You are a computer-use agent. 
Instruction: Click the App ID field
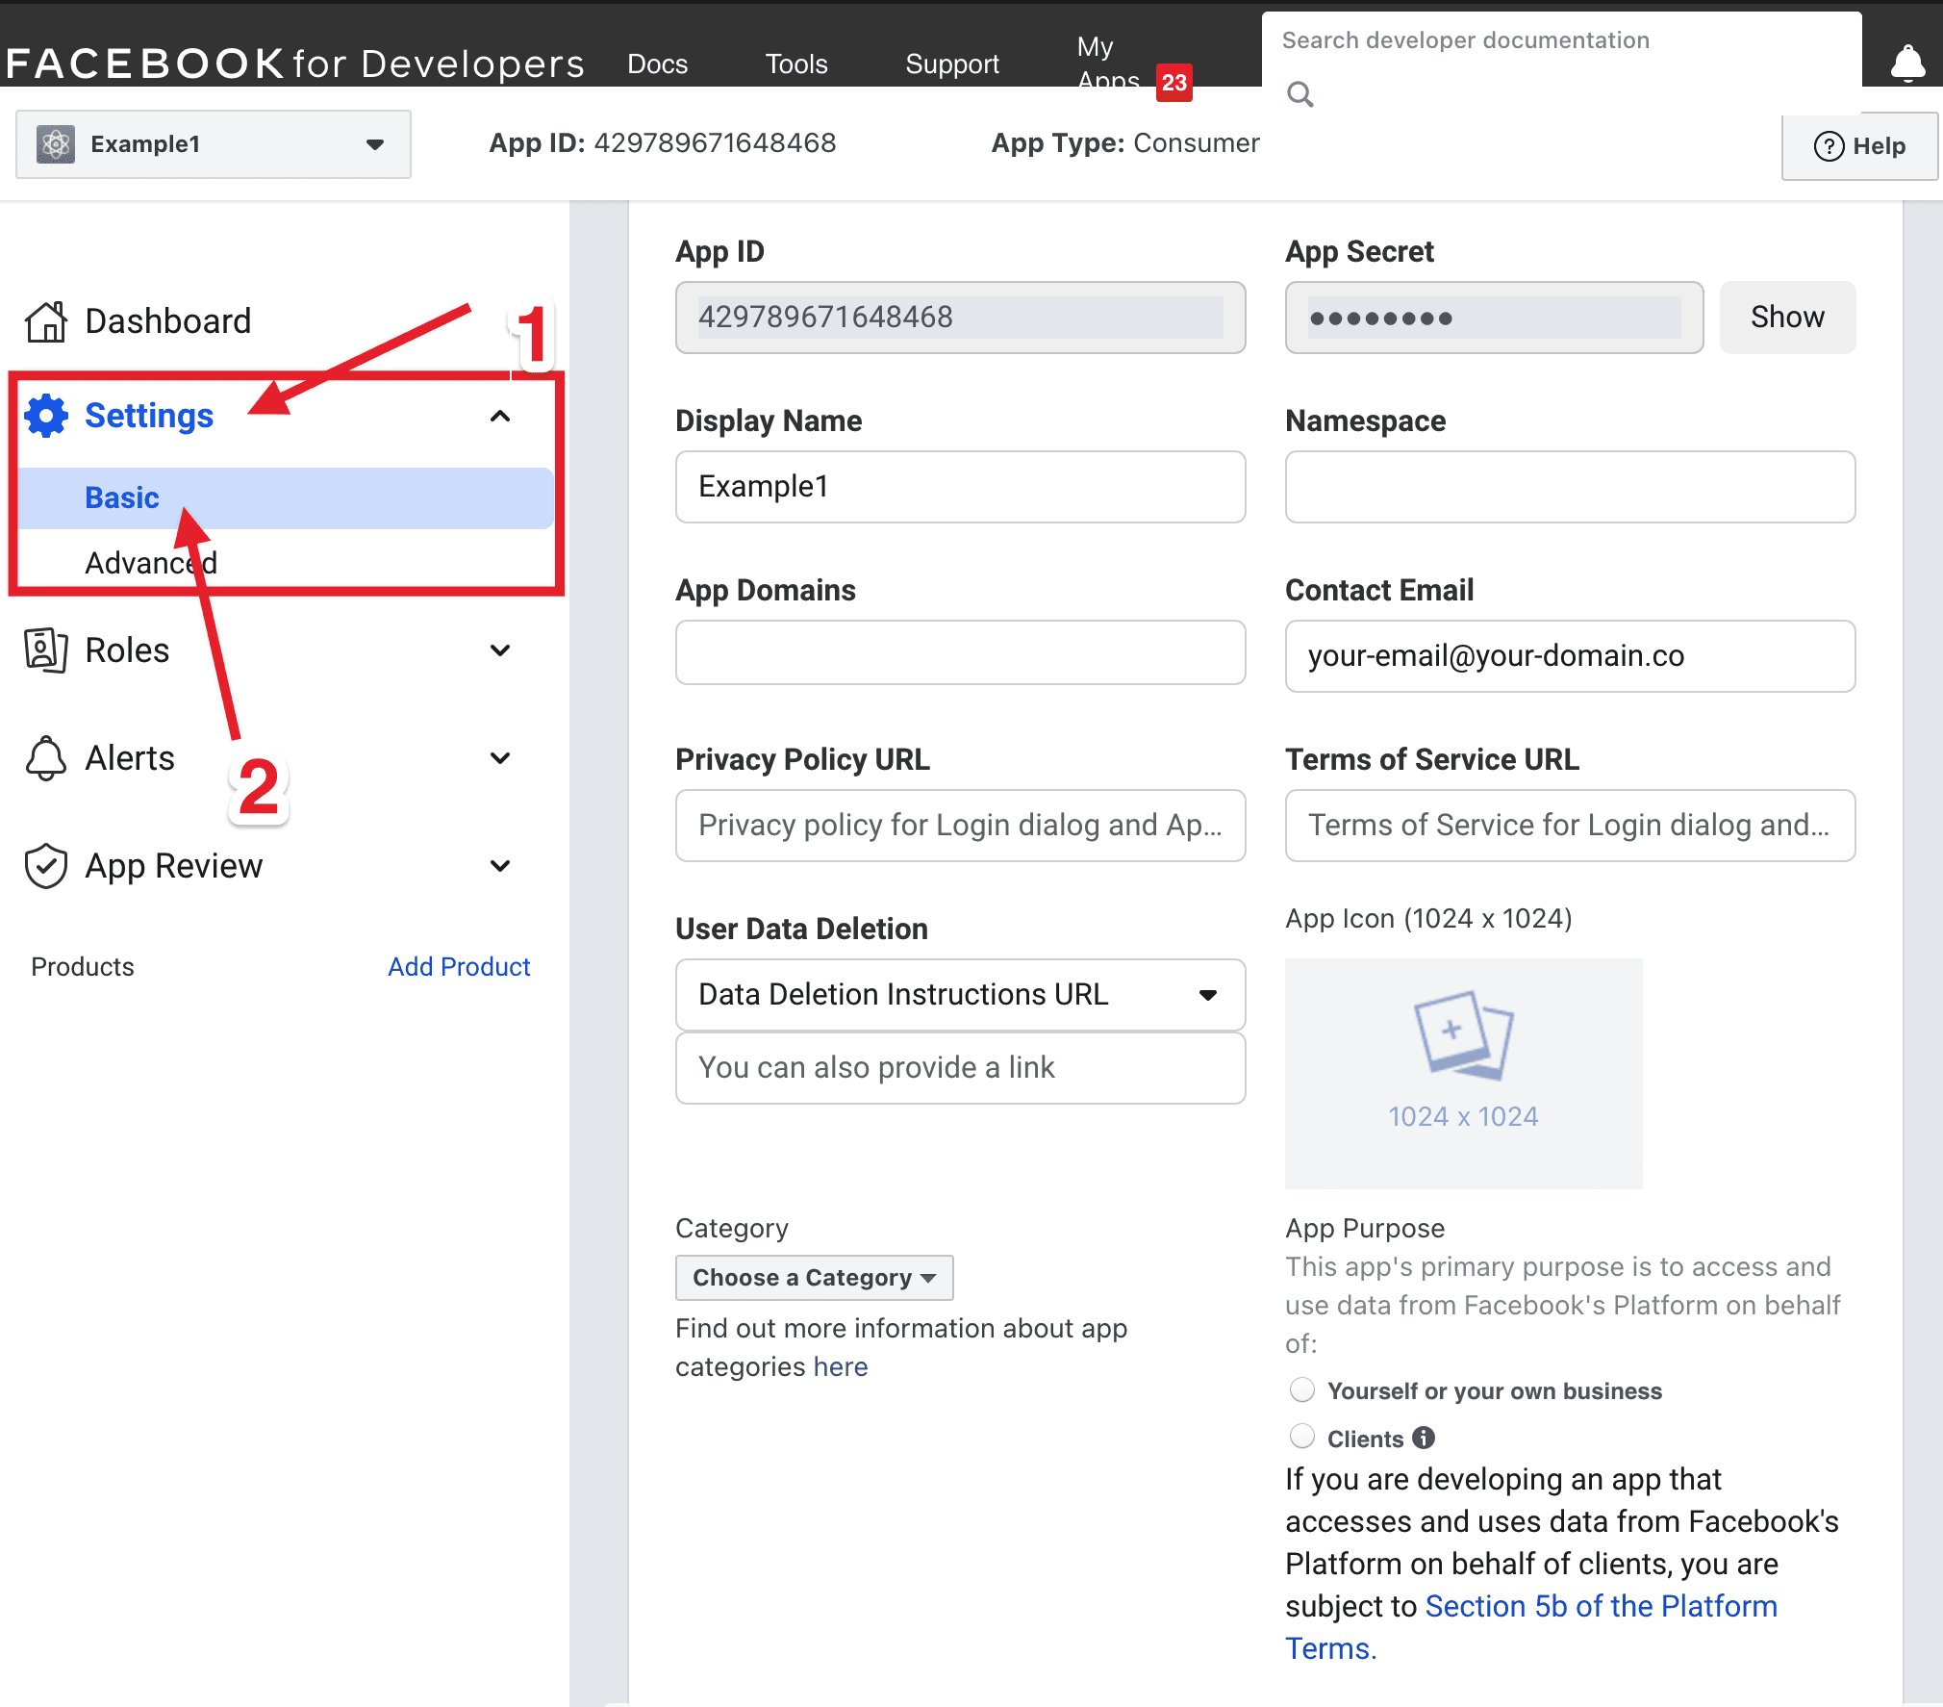click(x=960, y=317)
